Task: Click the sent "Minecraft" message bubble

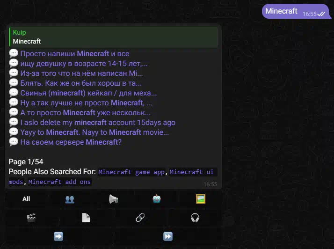Action: pyautogui.click(x=296, y=11)
